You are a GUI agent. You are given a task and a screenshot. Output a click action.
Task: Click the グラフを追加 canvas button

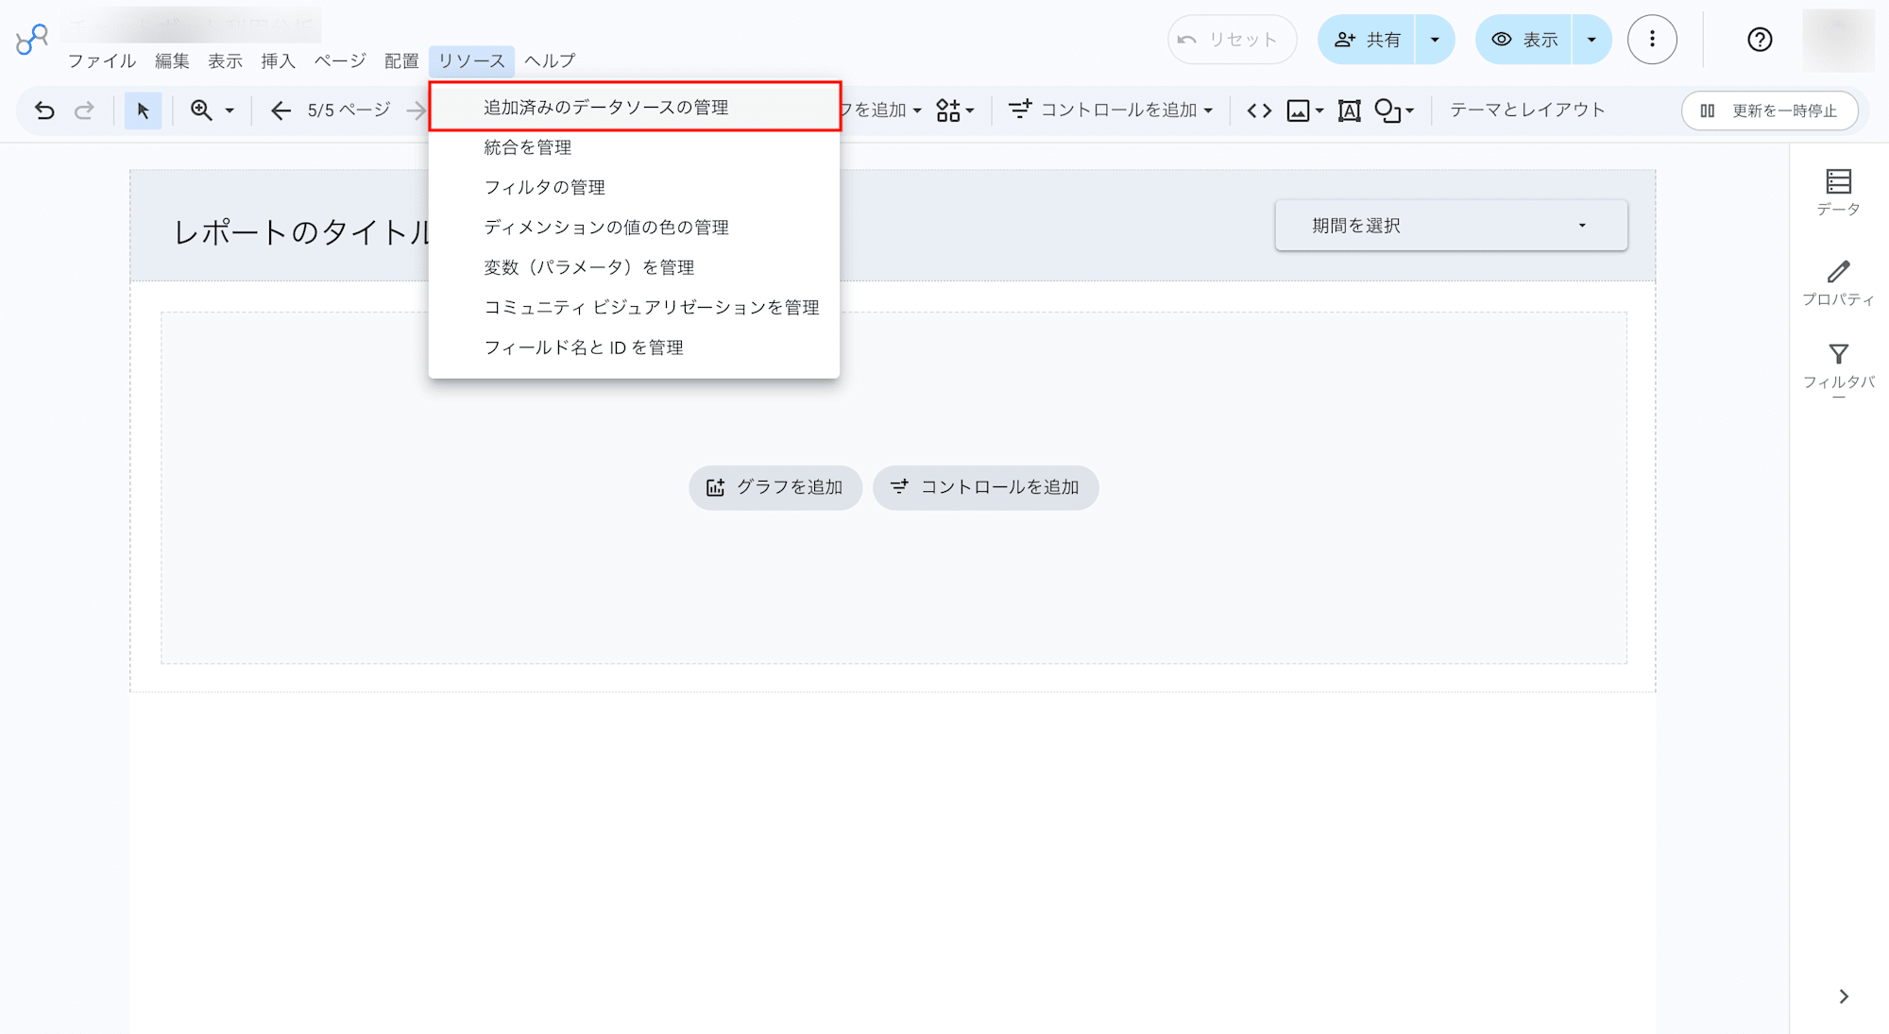[775, 487]
